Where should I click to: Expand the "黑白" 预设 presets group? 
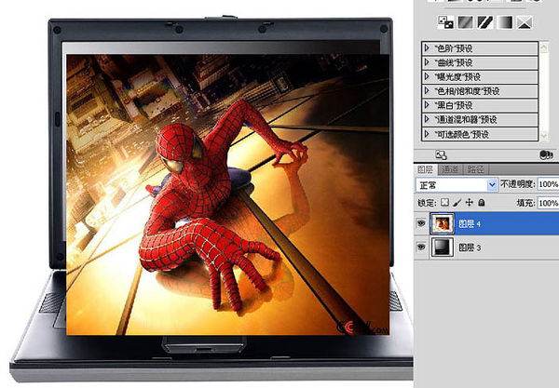427,105
